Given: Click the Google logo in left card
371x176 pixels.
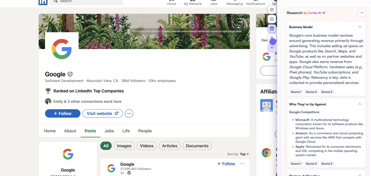Looking at the screenshot, I should [x=68, y=154].
